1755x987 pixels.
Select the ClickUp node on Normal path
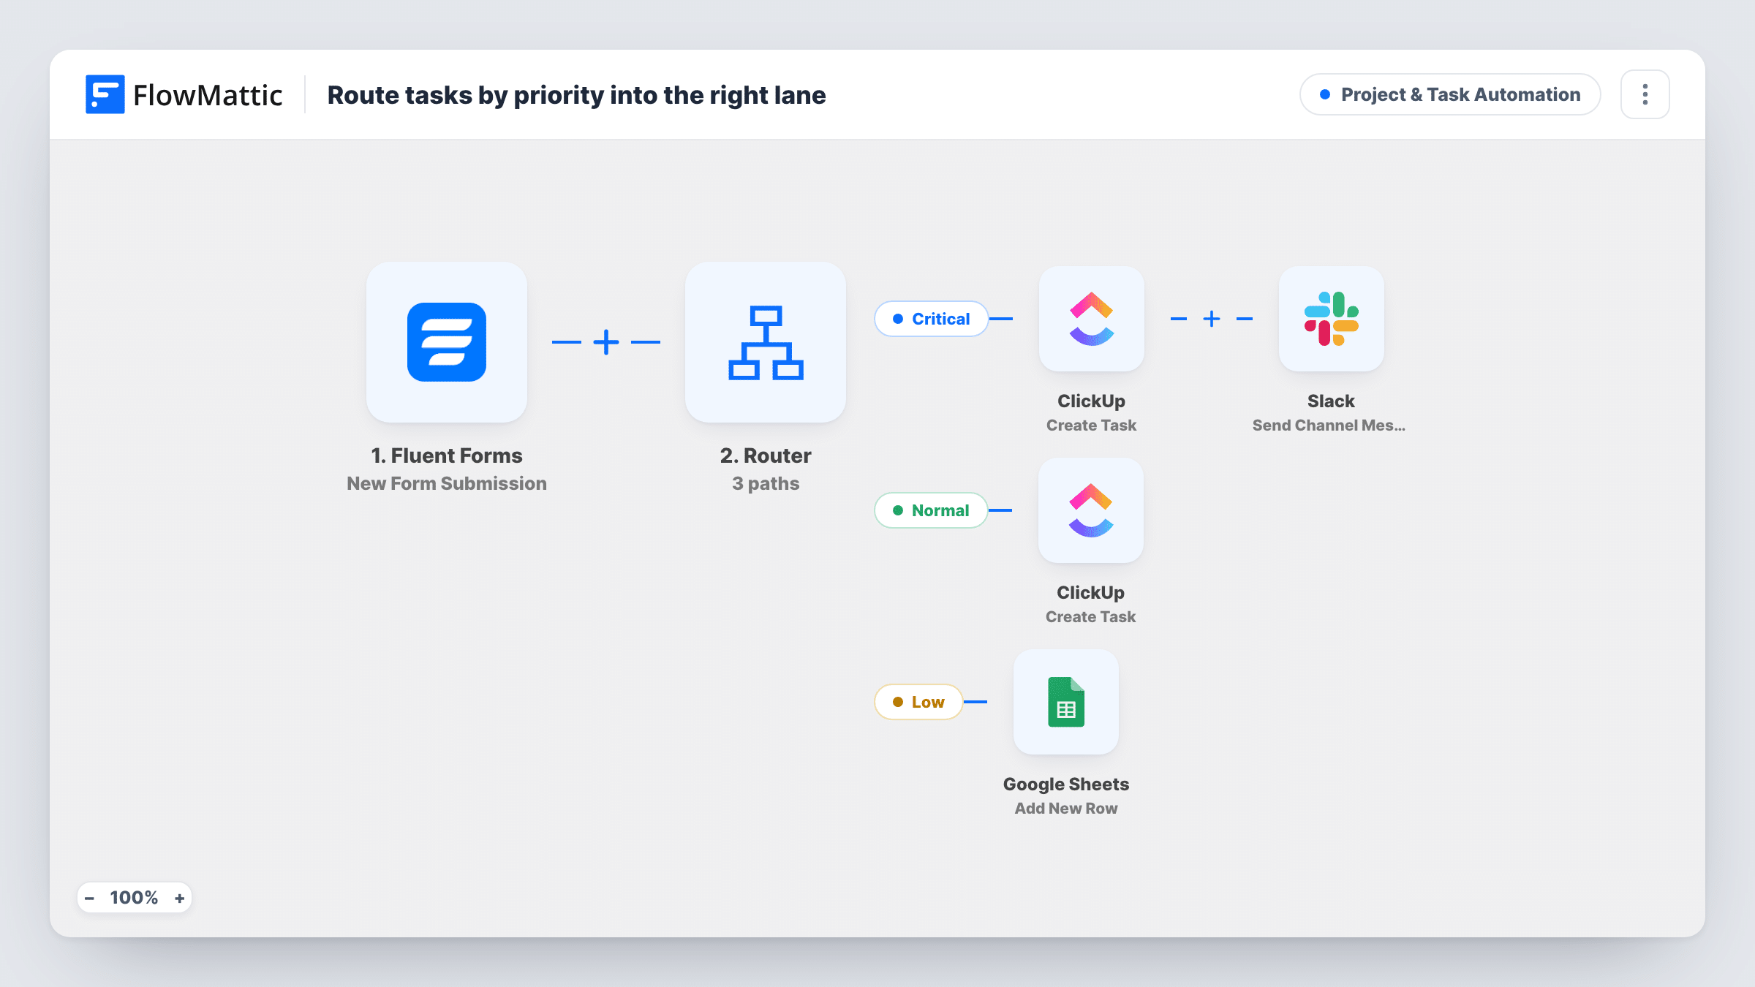click(1091, 510)
